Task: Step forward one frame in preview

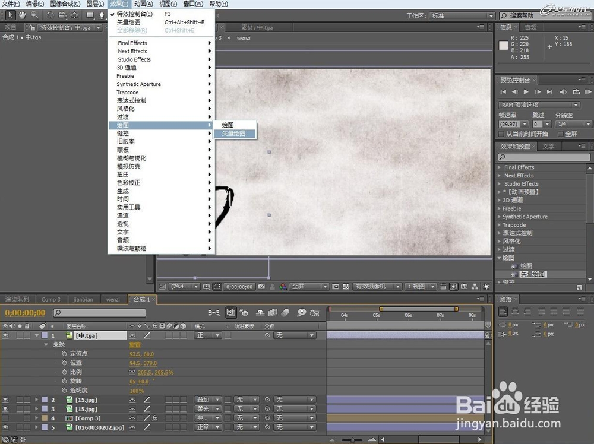Action: click(538, 91)
